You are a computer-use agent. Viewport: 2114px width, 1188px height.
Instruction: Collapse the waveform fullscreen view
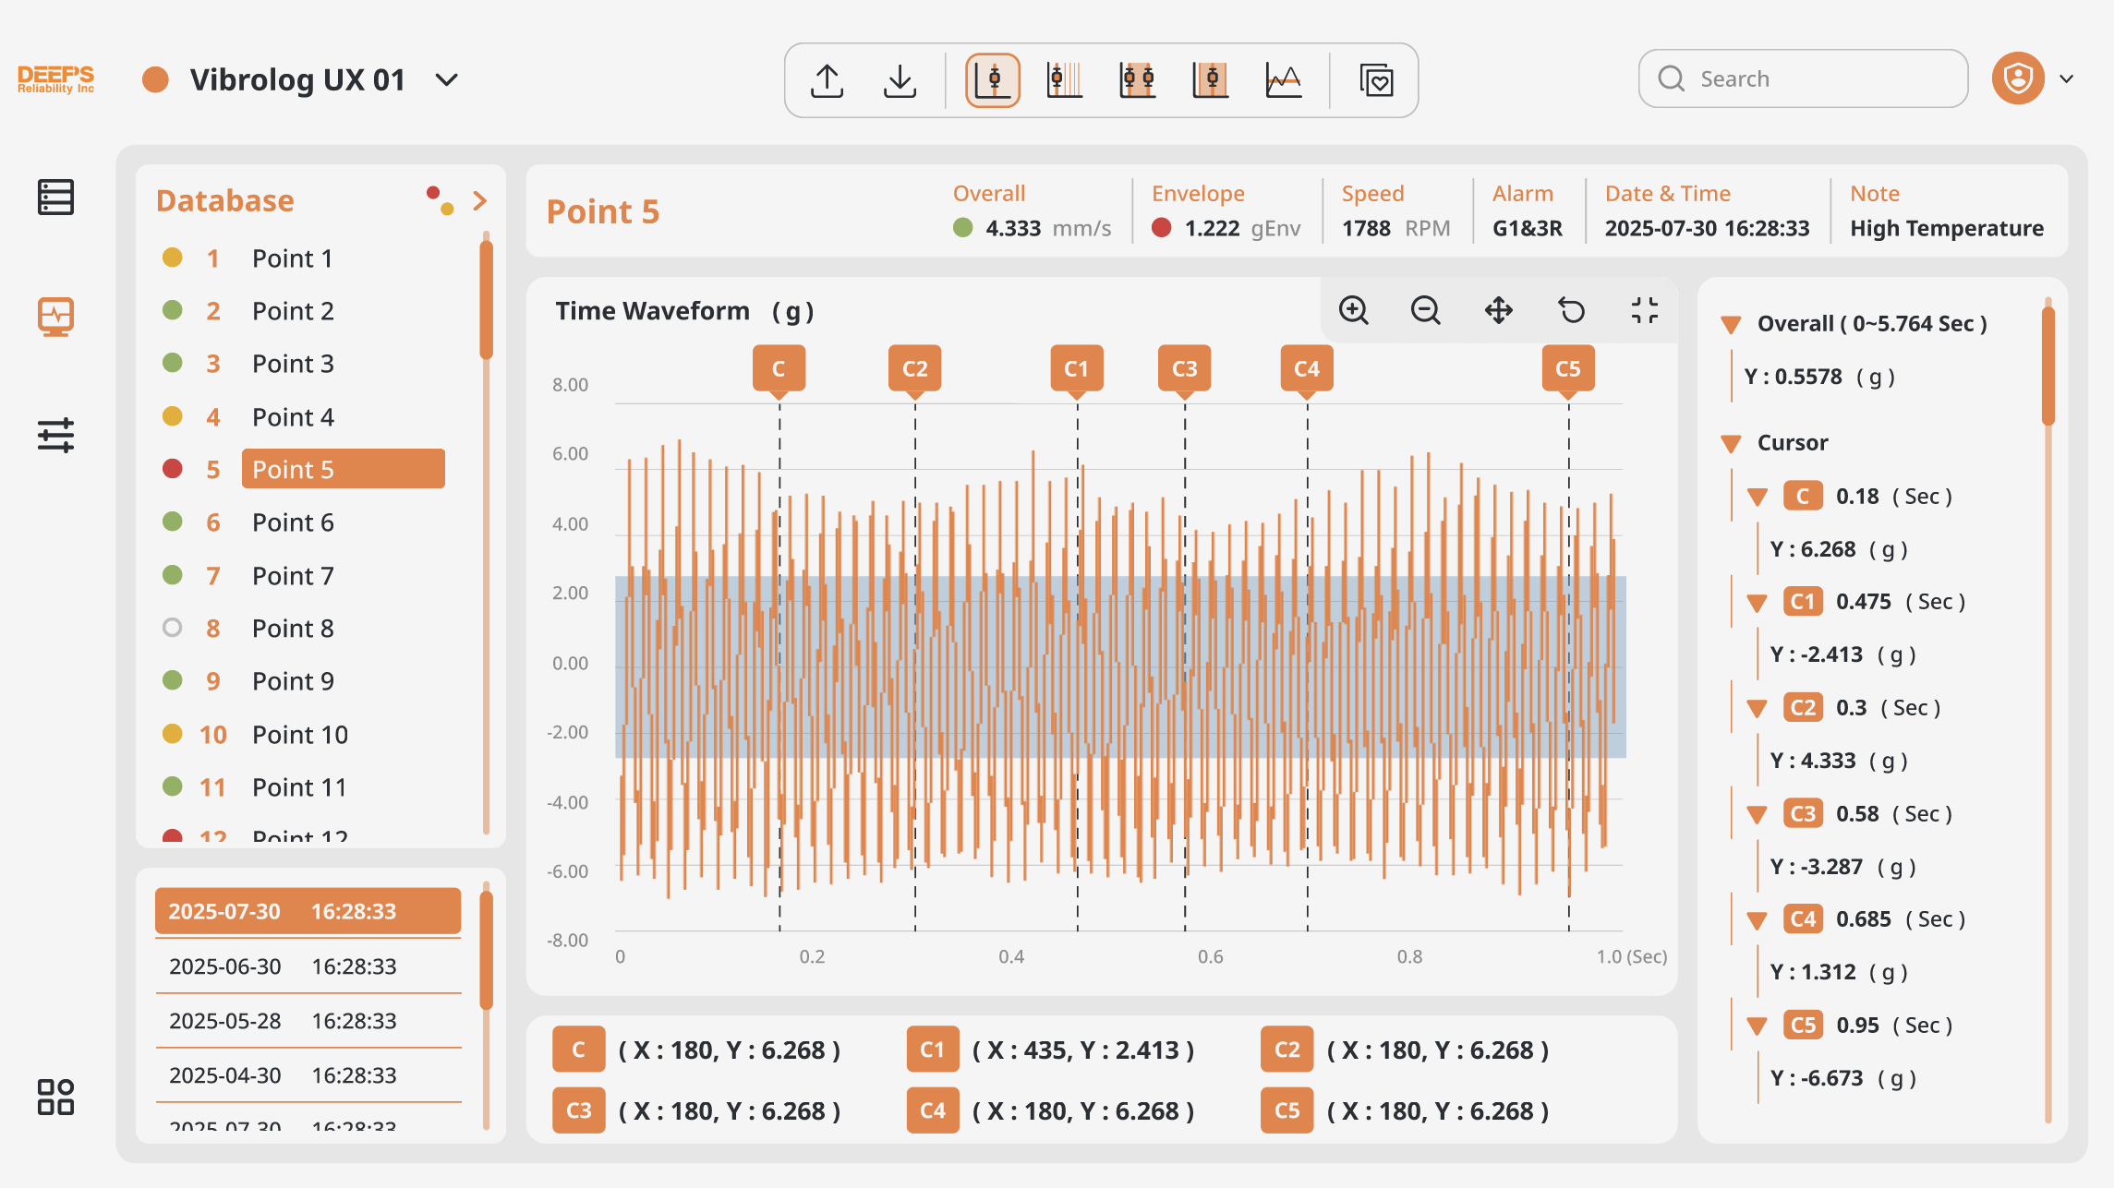[1645, 310]
